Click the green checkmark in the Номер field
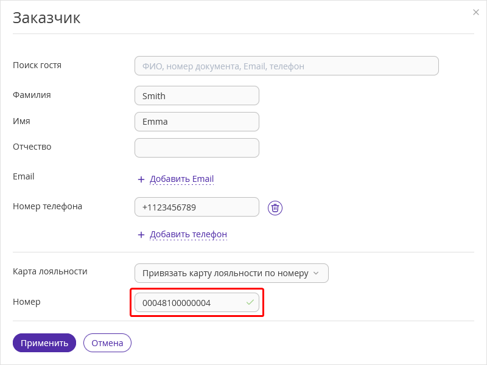The width and height of the screenshot is (487, 365). 250,302
